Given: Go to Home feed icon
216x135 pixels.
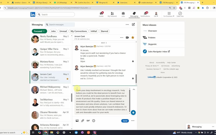Looking at the screenshot, I should coord(101,14).
